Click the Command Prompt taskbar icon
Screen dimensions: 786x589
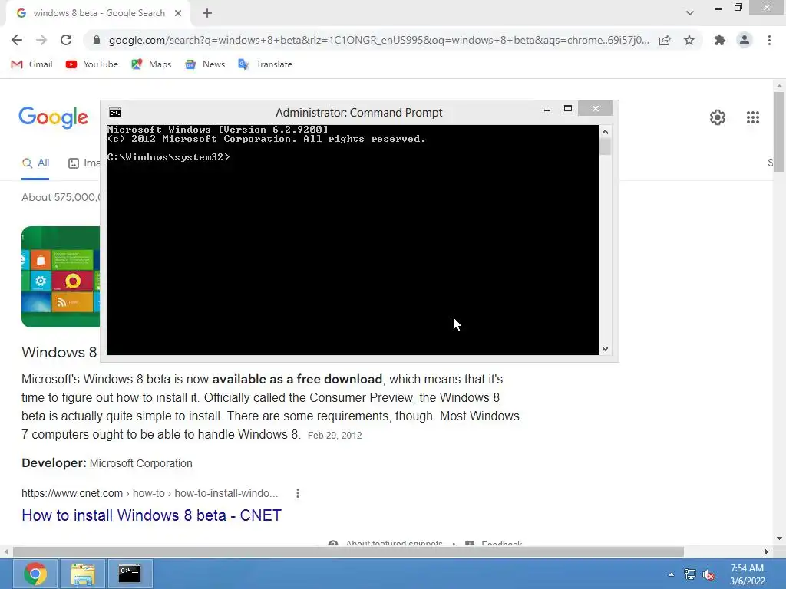(x=130, y=574)
